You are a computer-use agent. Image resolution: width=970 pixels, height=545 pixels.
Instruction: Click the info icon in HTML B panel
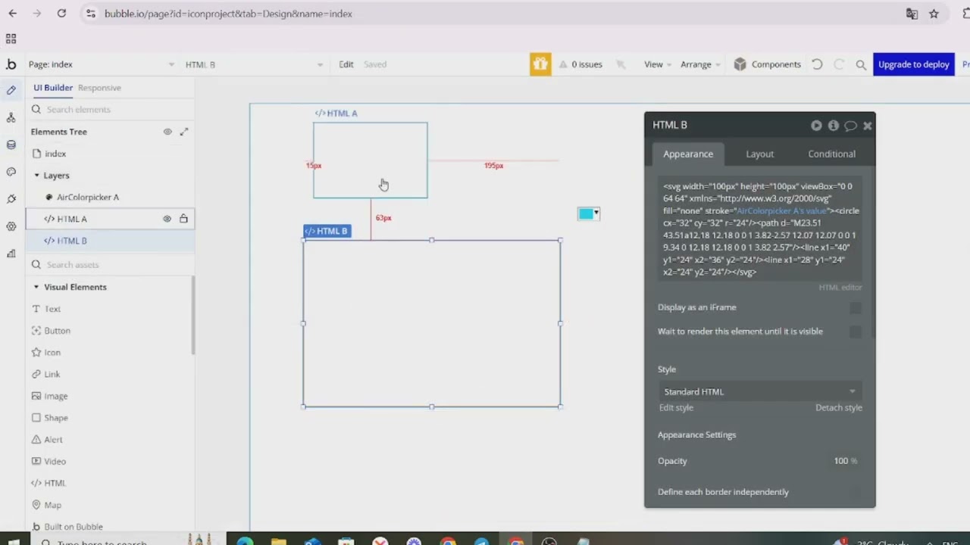point(833,126)
